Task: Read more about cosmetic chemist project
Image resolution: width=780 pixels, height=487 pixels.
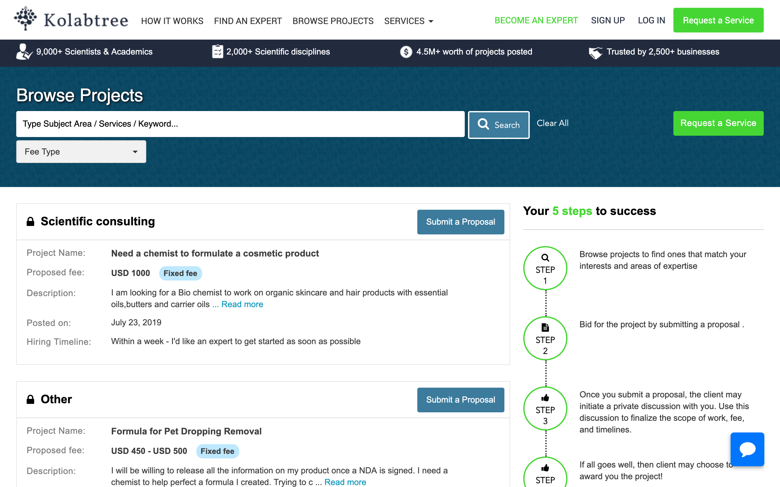Action: [x=242, y=304]
